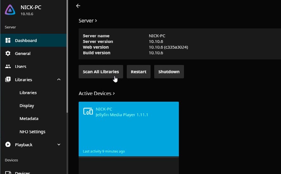Click the Web version value 10.10.6 (c335a3024)
The height and width of the screenshot is (174, 281).
[169, 47]
